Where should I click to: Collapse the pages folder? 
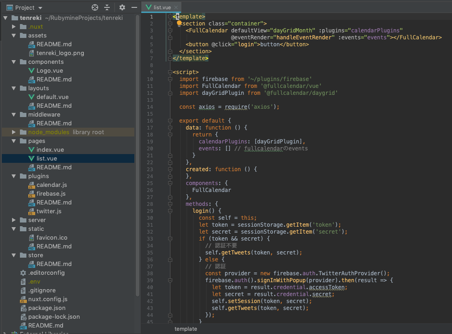pyautogui.click(x=13, y=141)
